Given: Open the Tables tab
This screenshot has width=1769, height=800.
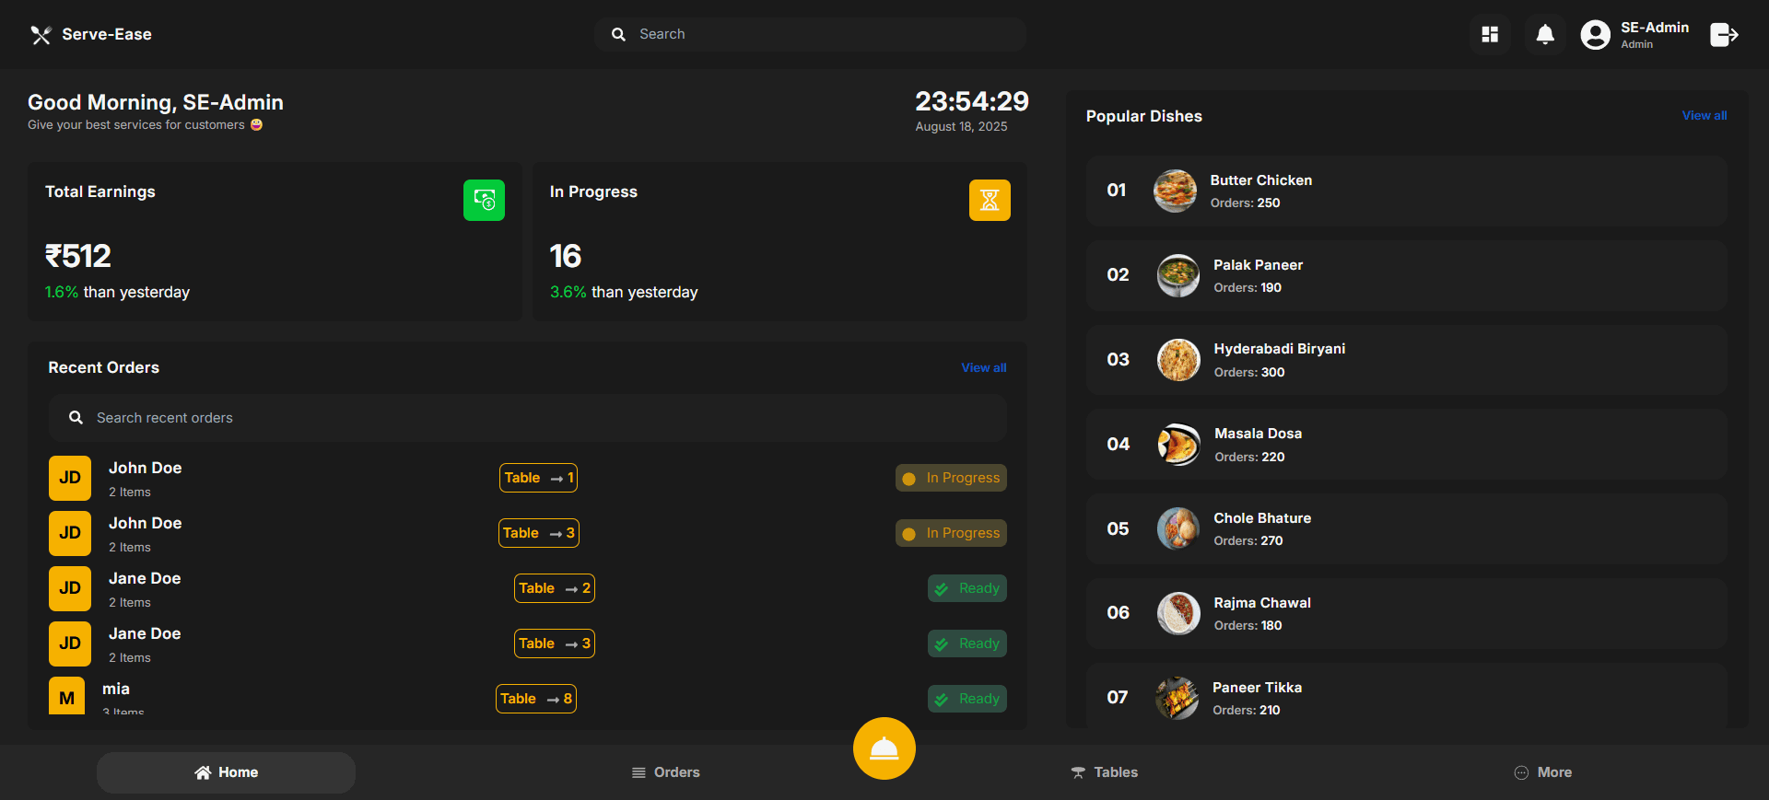Looking at the screenshot, I should [x=1104, y=772].
